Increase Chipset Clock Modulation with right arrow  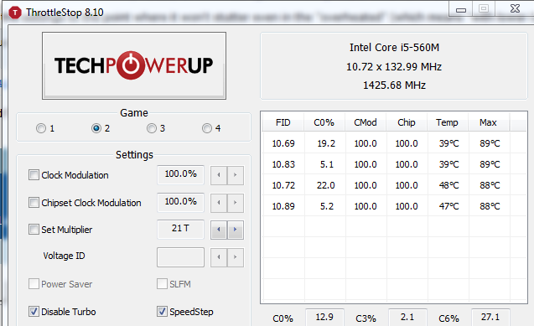coord(236,203)
